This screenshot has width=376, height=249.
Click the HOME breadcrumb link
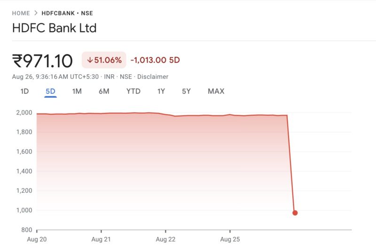[x=21, y=13]
